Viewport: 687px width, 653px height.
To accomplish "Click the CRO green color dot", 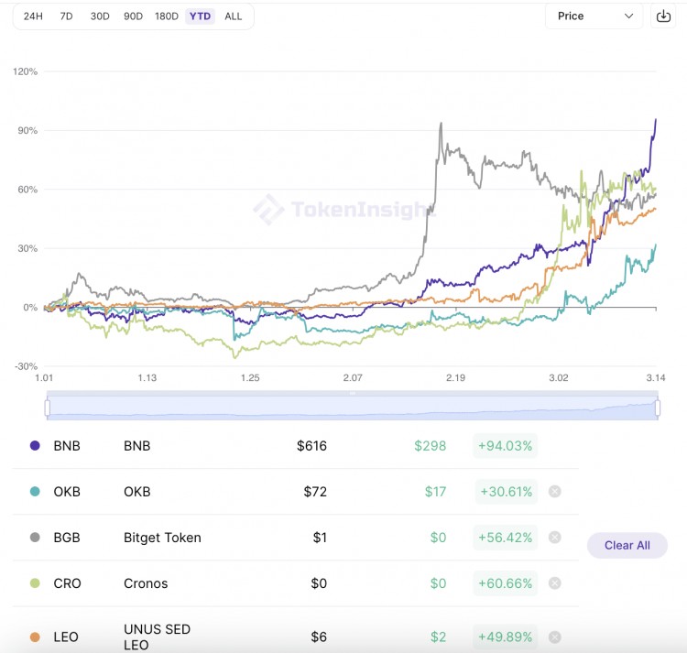I will point(35,582).
